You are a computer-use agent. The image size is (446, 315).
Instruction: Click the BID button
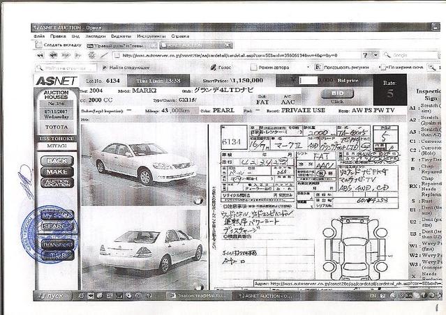(337, 93)
